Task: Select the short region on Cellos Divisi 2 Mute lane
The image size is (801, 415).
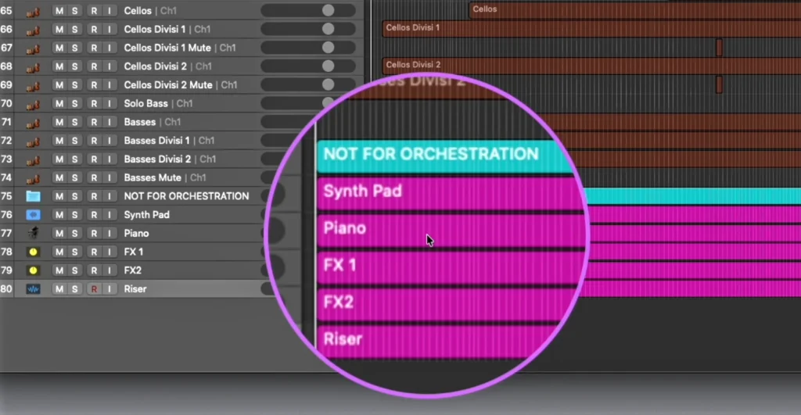Action: tap(719, 84)
